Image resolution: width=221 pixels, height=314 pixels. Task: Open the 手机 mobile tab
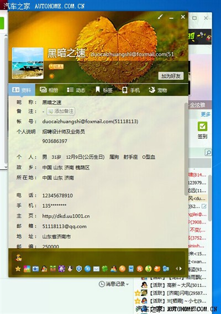131,90
